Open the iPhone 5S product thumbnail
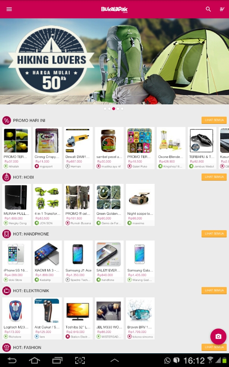The height and width of the screenshot is (367, 229). (x=16, y=254)
